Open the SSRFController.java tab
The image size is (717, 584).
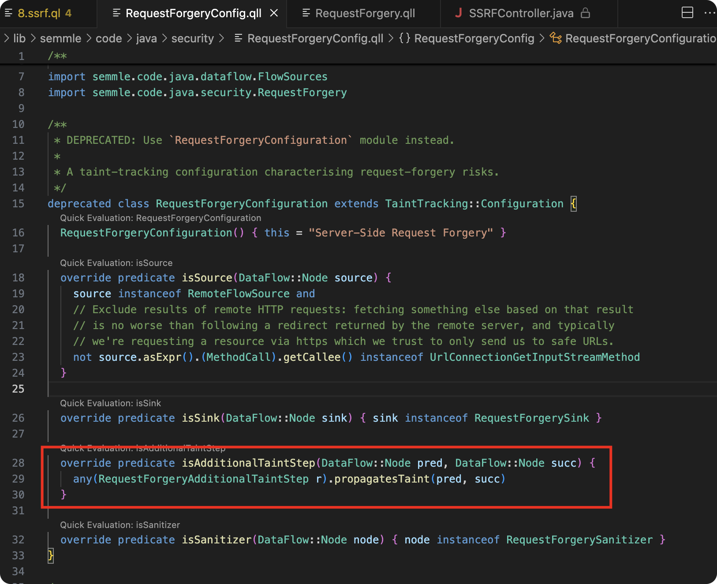[x=521, y=13]
